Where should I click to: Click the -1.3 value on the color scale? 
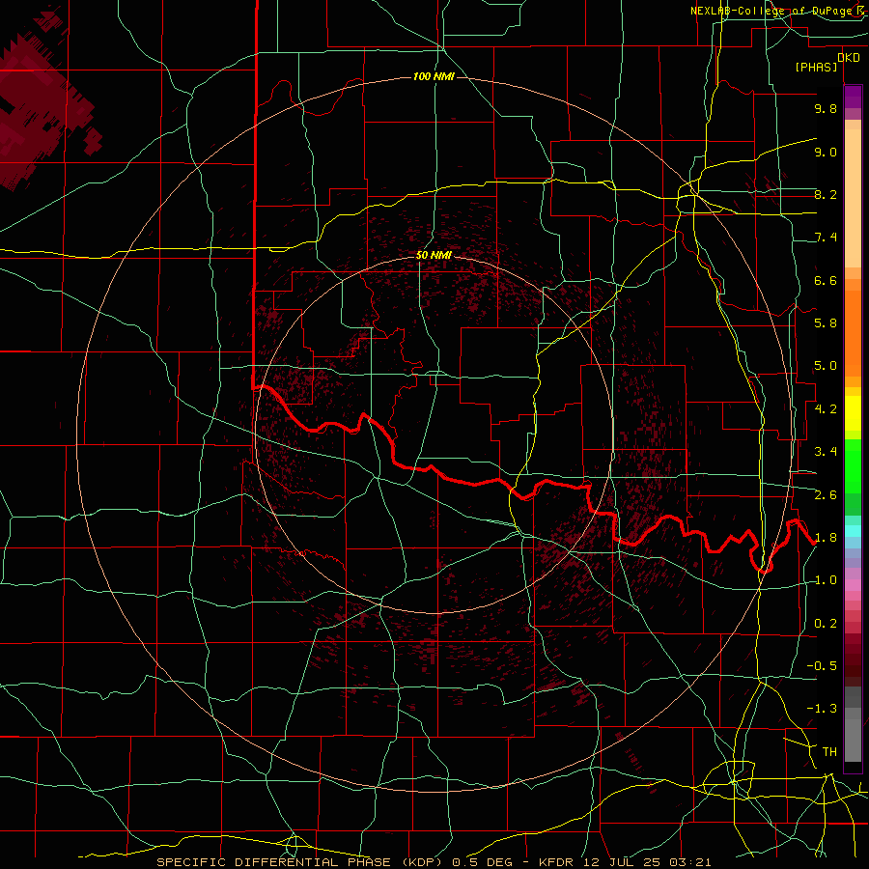[x=822, y=709]
